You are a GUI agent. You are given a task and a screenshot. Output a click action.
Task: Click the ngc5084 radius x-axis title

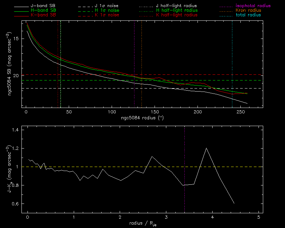coord(142,118)
